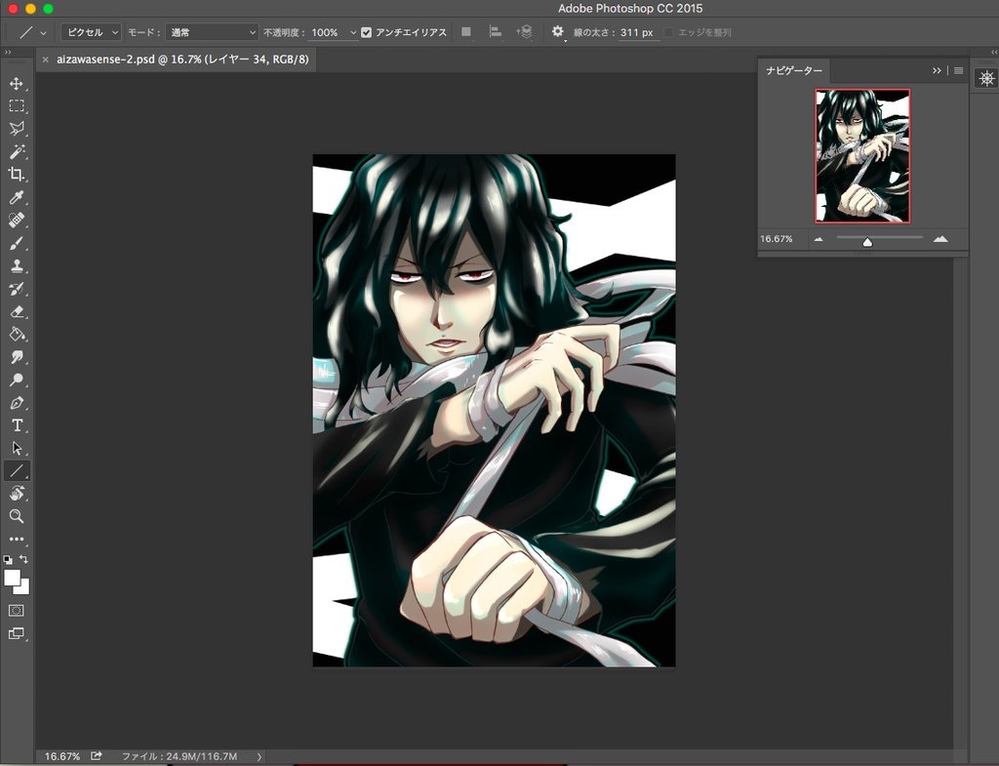Viewport: 999px width, 766px height.
Task: Select the Brush tool
Action: pos(17,244)
